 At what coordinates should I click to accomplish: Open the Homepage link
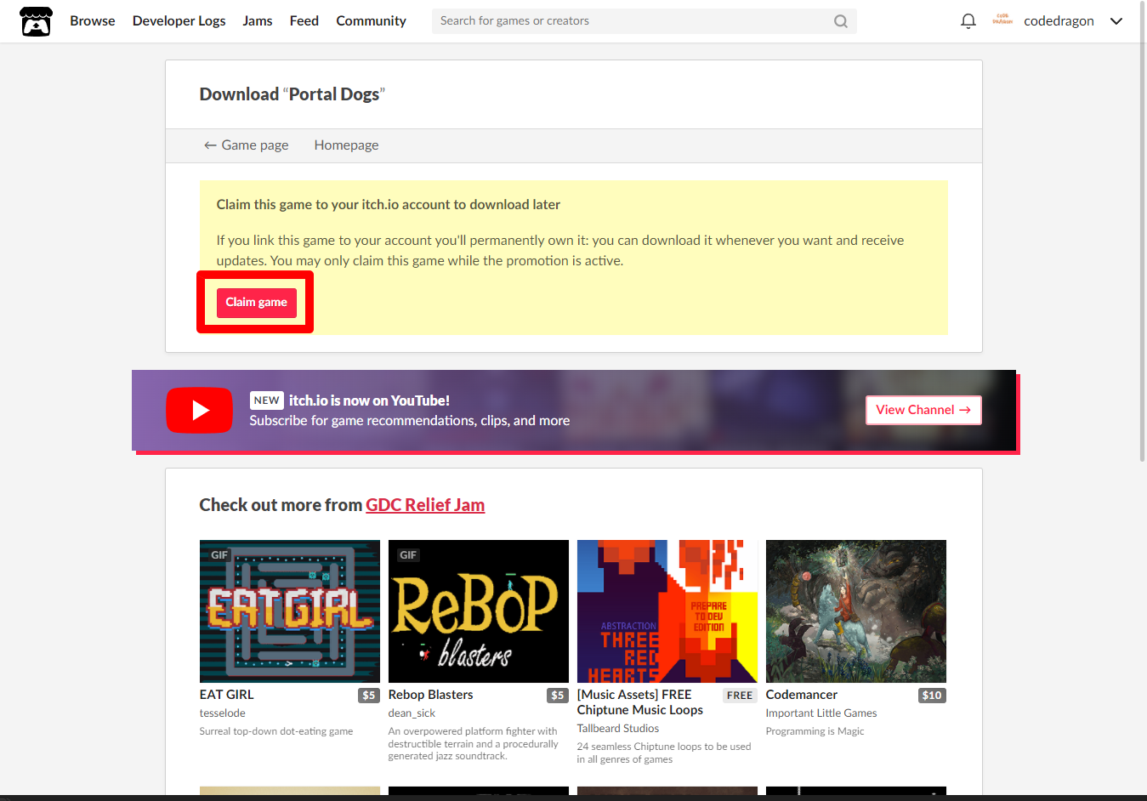[346, 145]
